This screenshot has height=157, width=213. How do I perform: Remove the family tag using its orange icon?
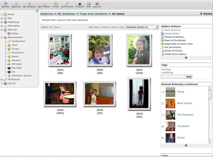click(170, 70)
